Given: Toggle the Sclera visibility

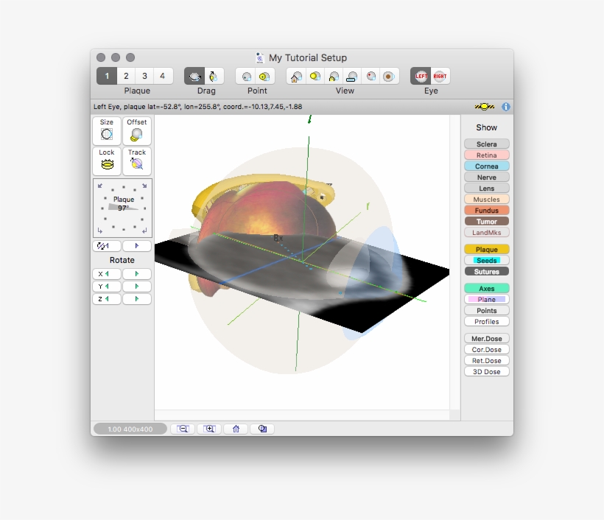Looking at the screenshot, I should pyautogui.click(x=486, y=144).
